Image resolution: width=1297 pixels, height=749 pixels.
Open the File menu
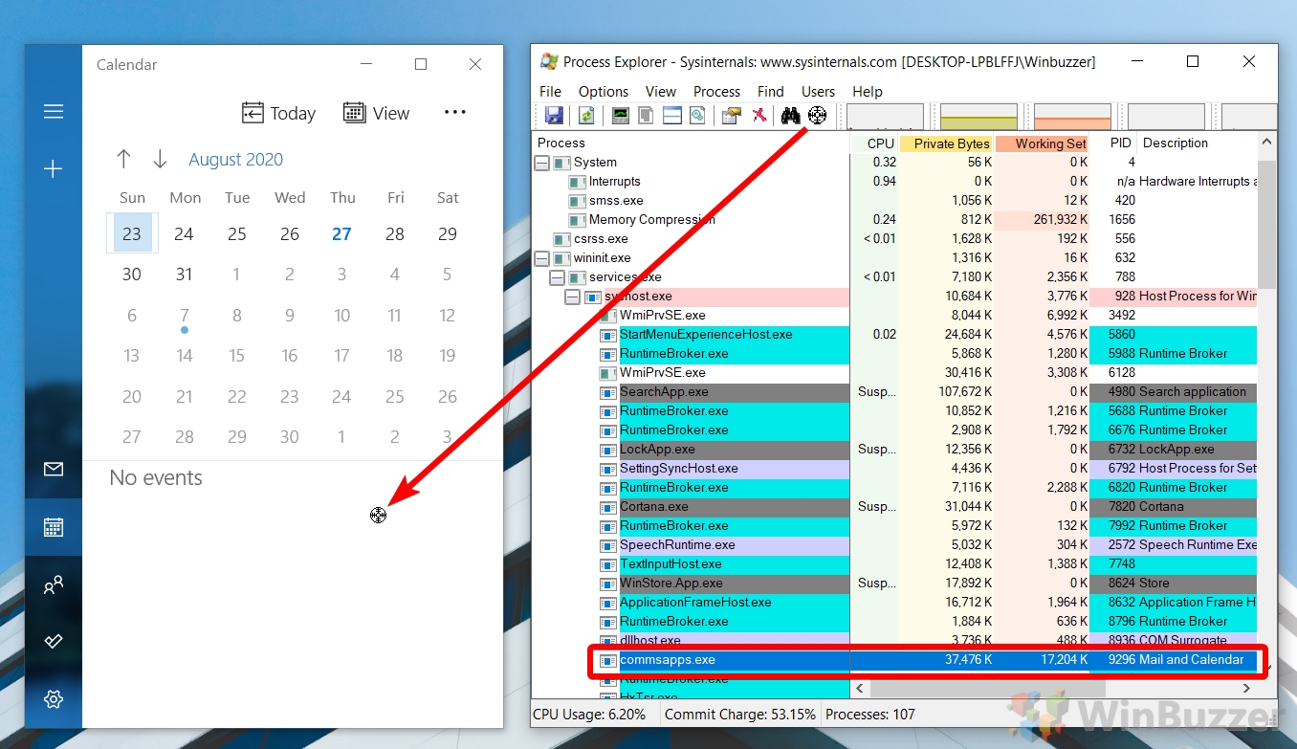click(550, 92)
